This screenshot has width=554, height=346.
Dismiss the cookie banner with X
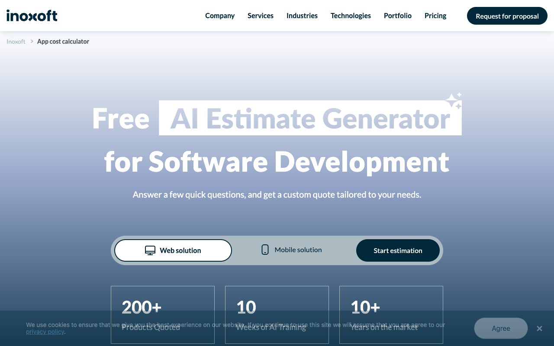pos(539,329)
